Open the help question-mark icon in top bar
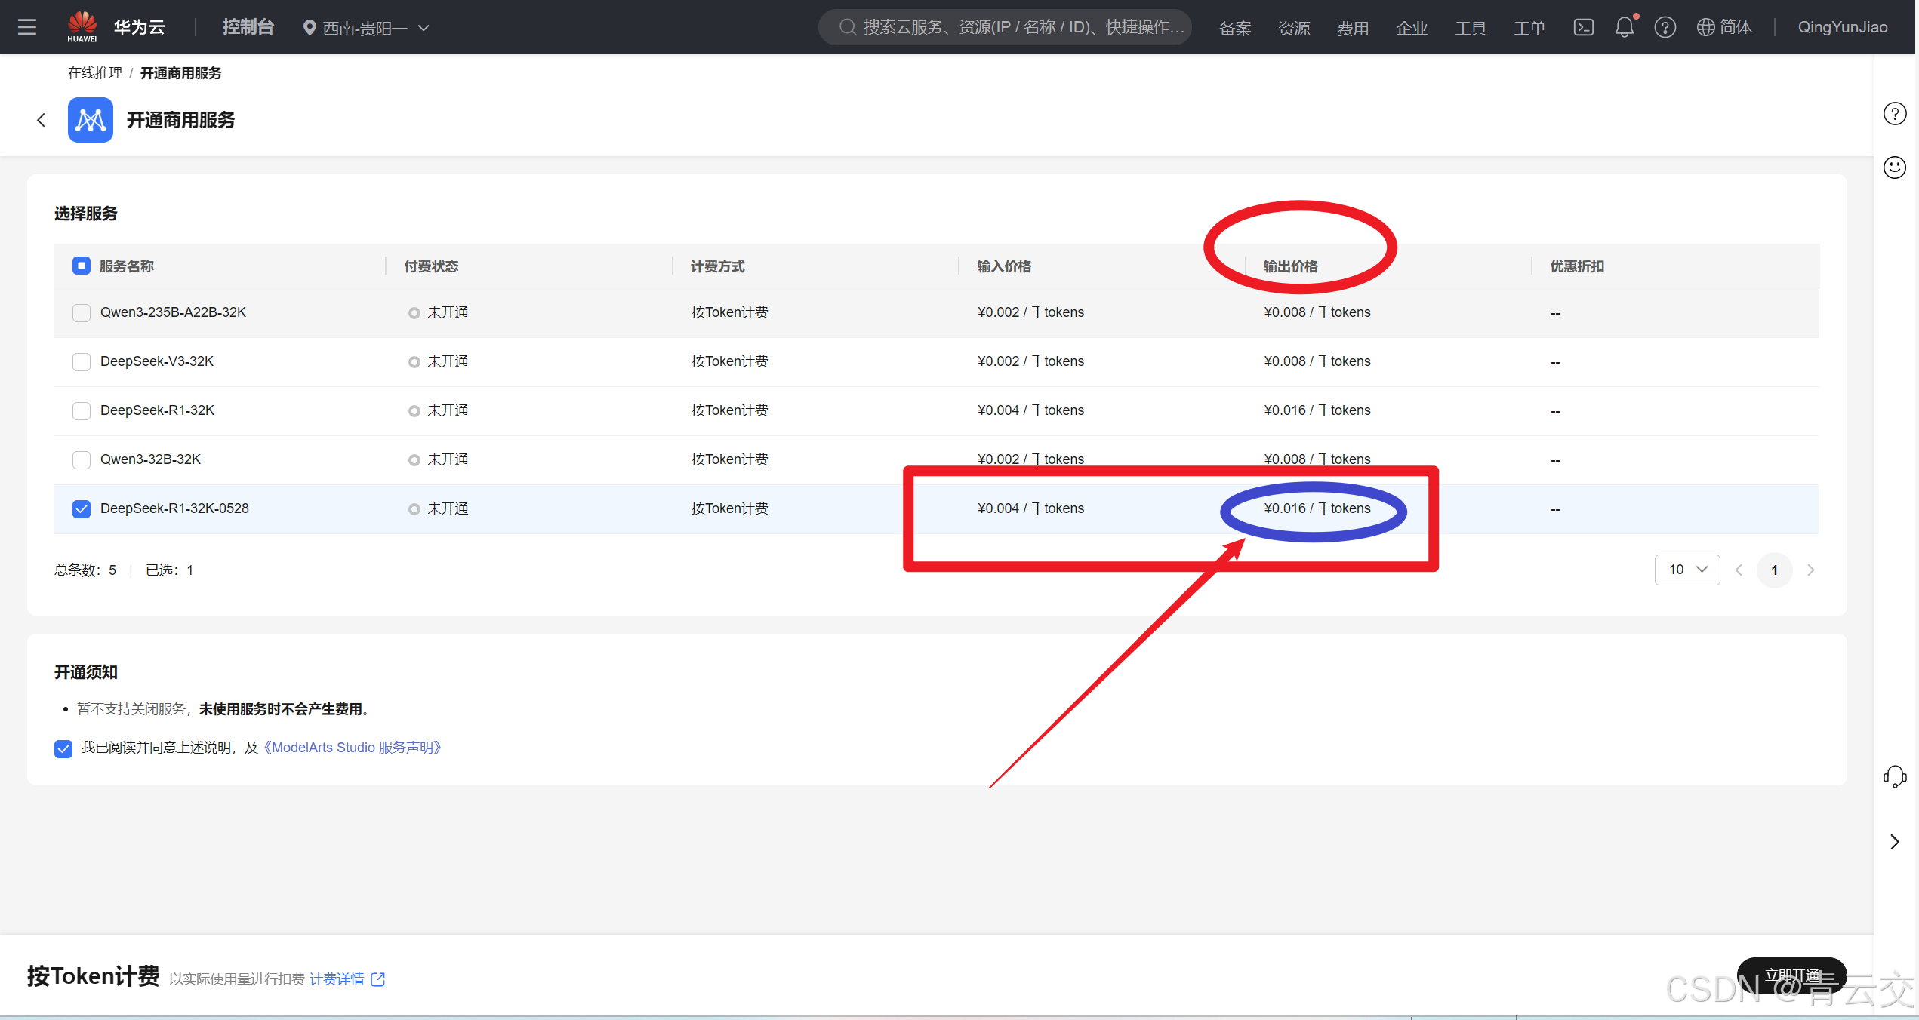Screen dimensions: 1919x1020 (x=1665, y=28)
